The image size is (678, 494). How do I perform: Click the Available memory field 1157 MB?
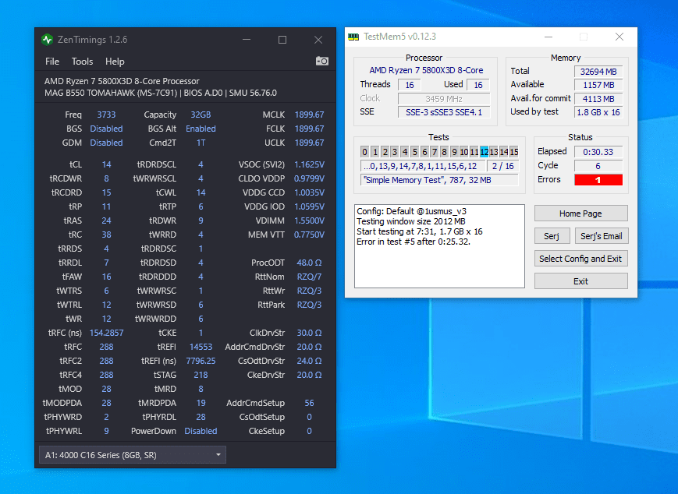(598, 85)
